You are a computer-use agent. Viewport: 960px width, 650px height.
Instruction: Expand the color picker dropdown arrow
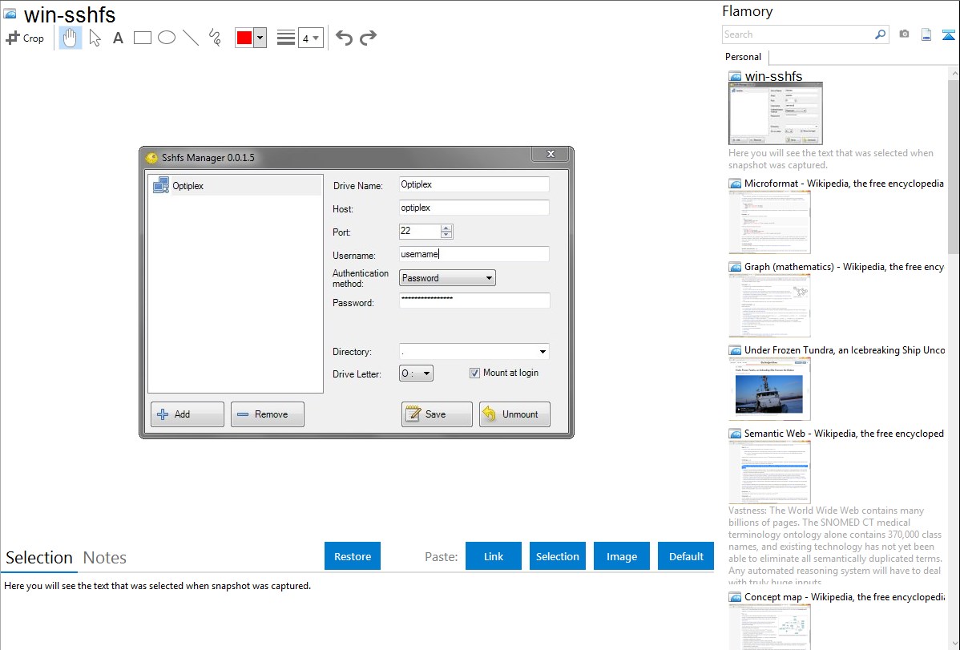tap(260, 38)
